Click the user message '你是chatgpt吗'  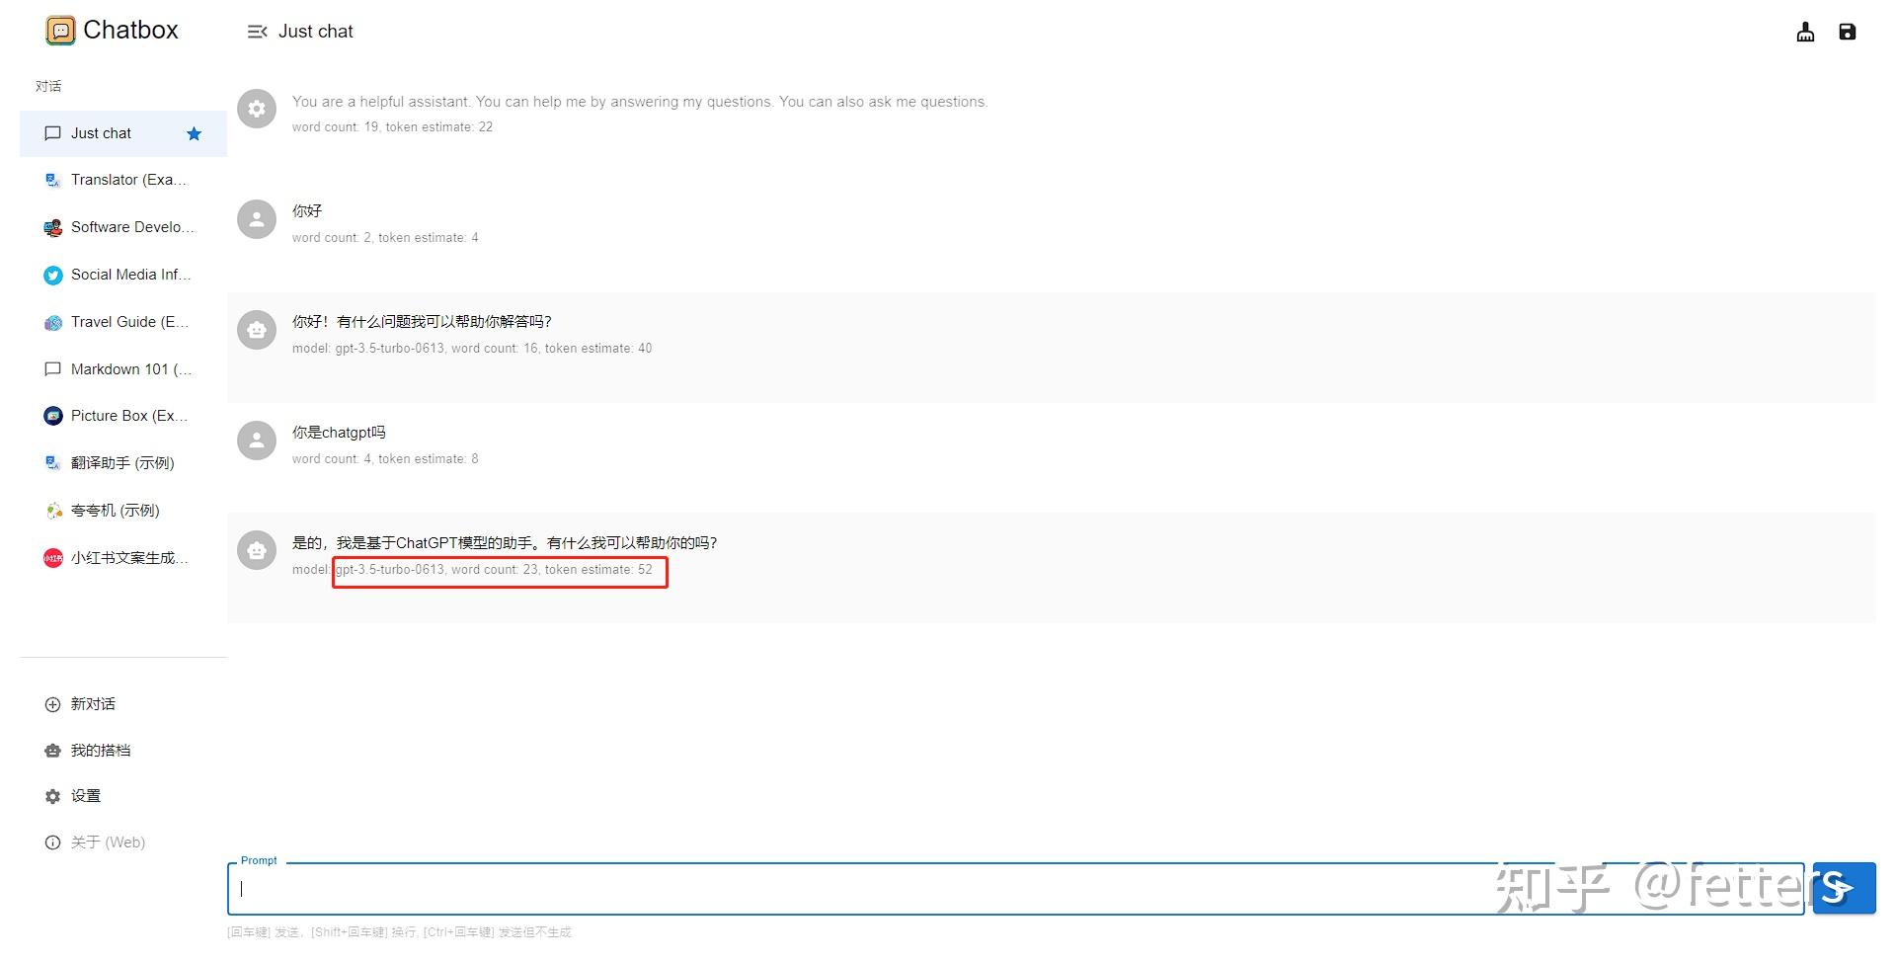pos(339,433)
